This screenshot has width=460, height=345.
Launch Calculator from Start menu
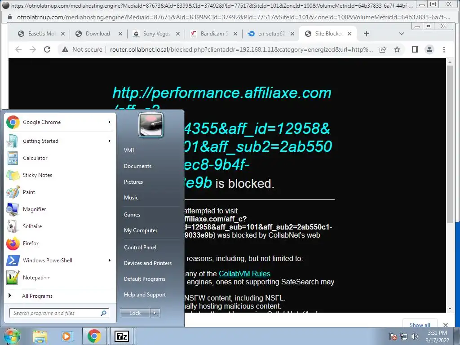(x=61, y=158)
